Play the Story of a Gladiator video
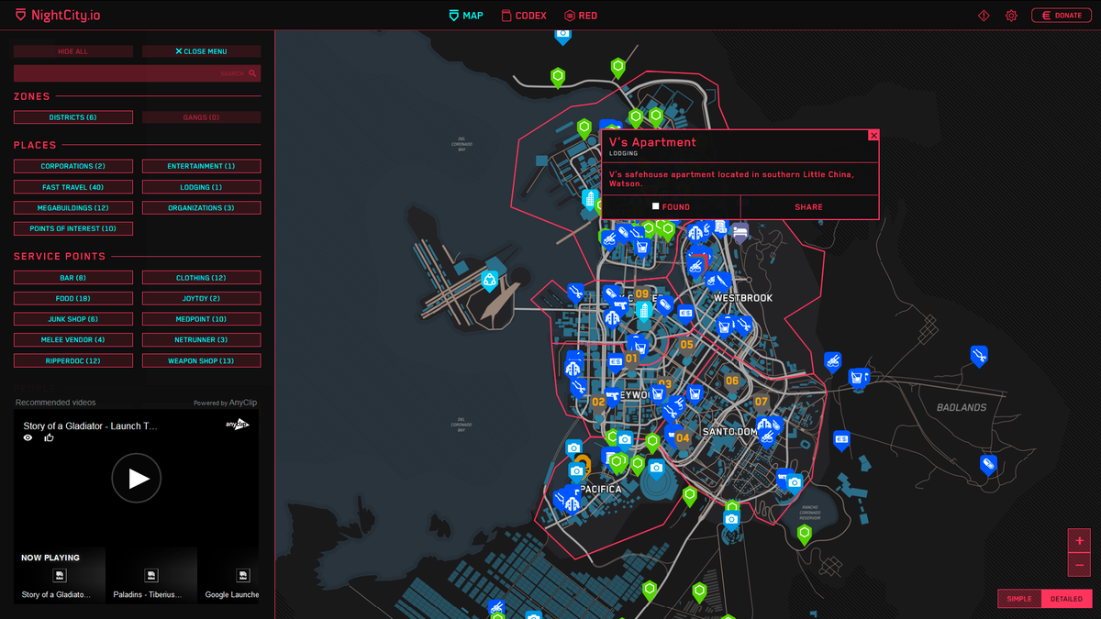This screenshot has width=1101, height=619. [137, 478]
